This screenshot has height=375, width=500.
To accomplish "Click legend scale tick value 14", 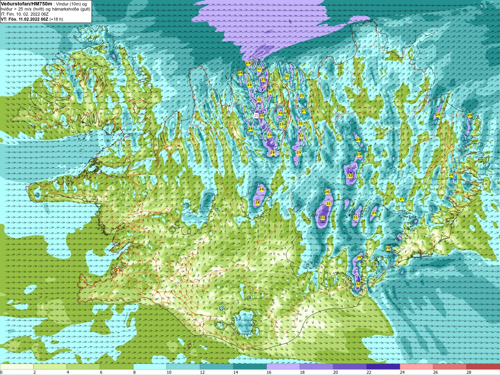I will pyautogui.click(x=236, y=373).
